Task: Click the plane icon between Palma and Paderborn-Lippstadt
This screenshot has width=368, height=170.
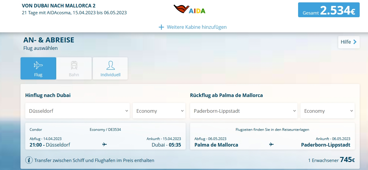Action: pyautogui.click(x=271, y=144)
